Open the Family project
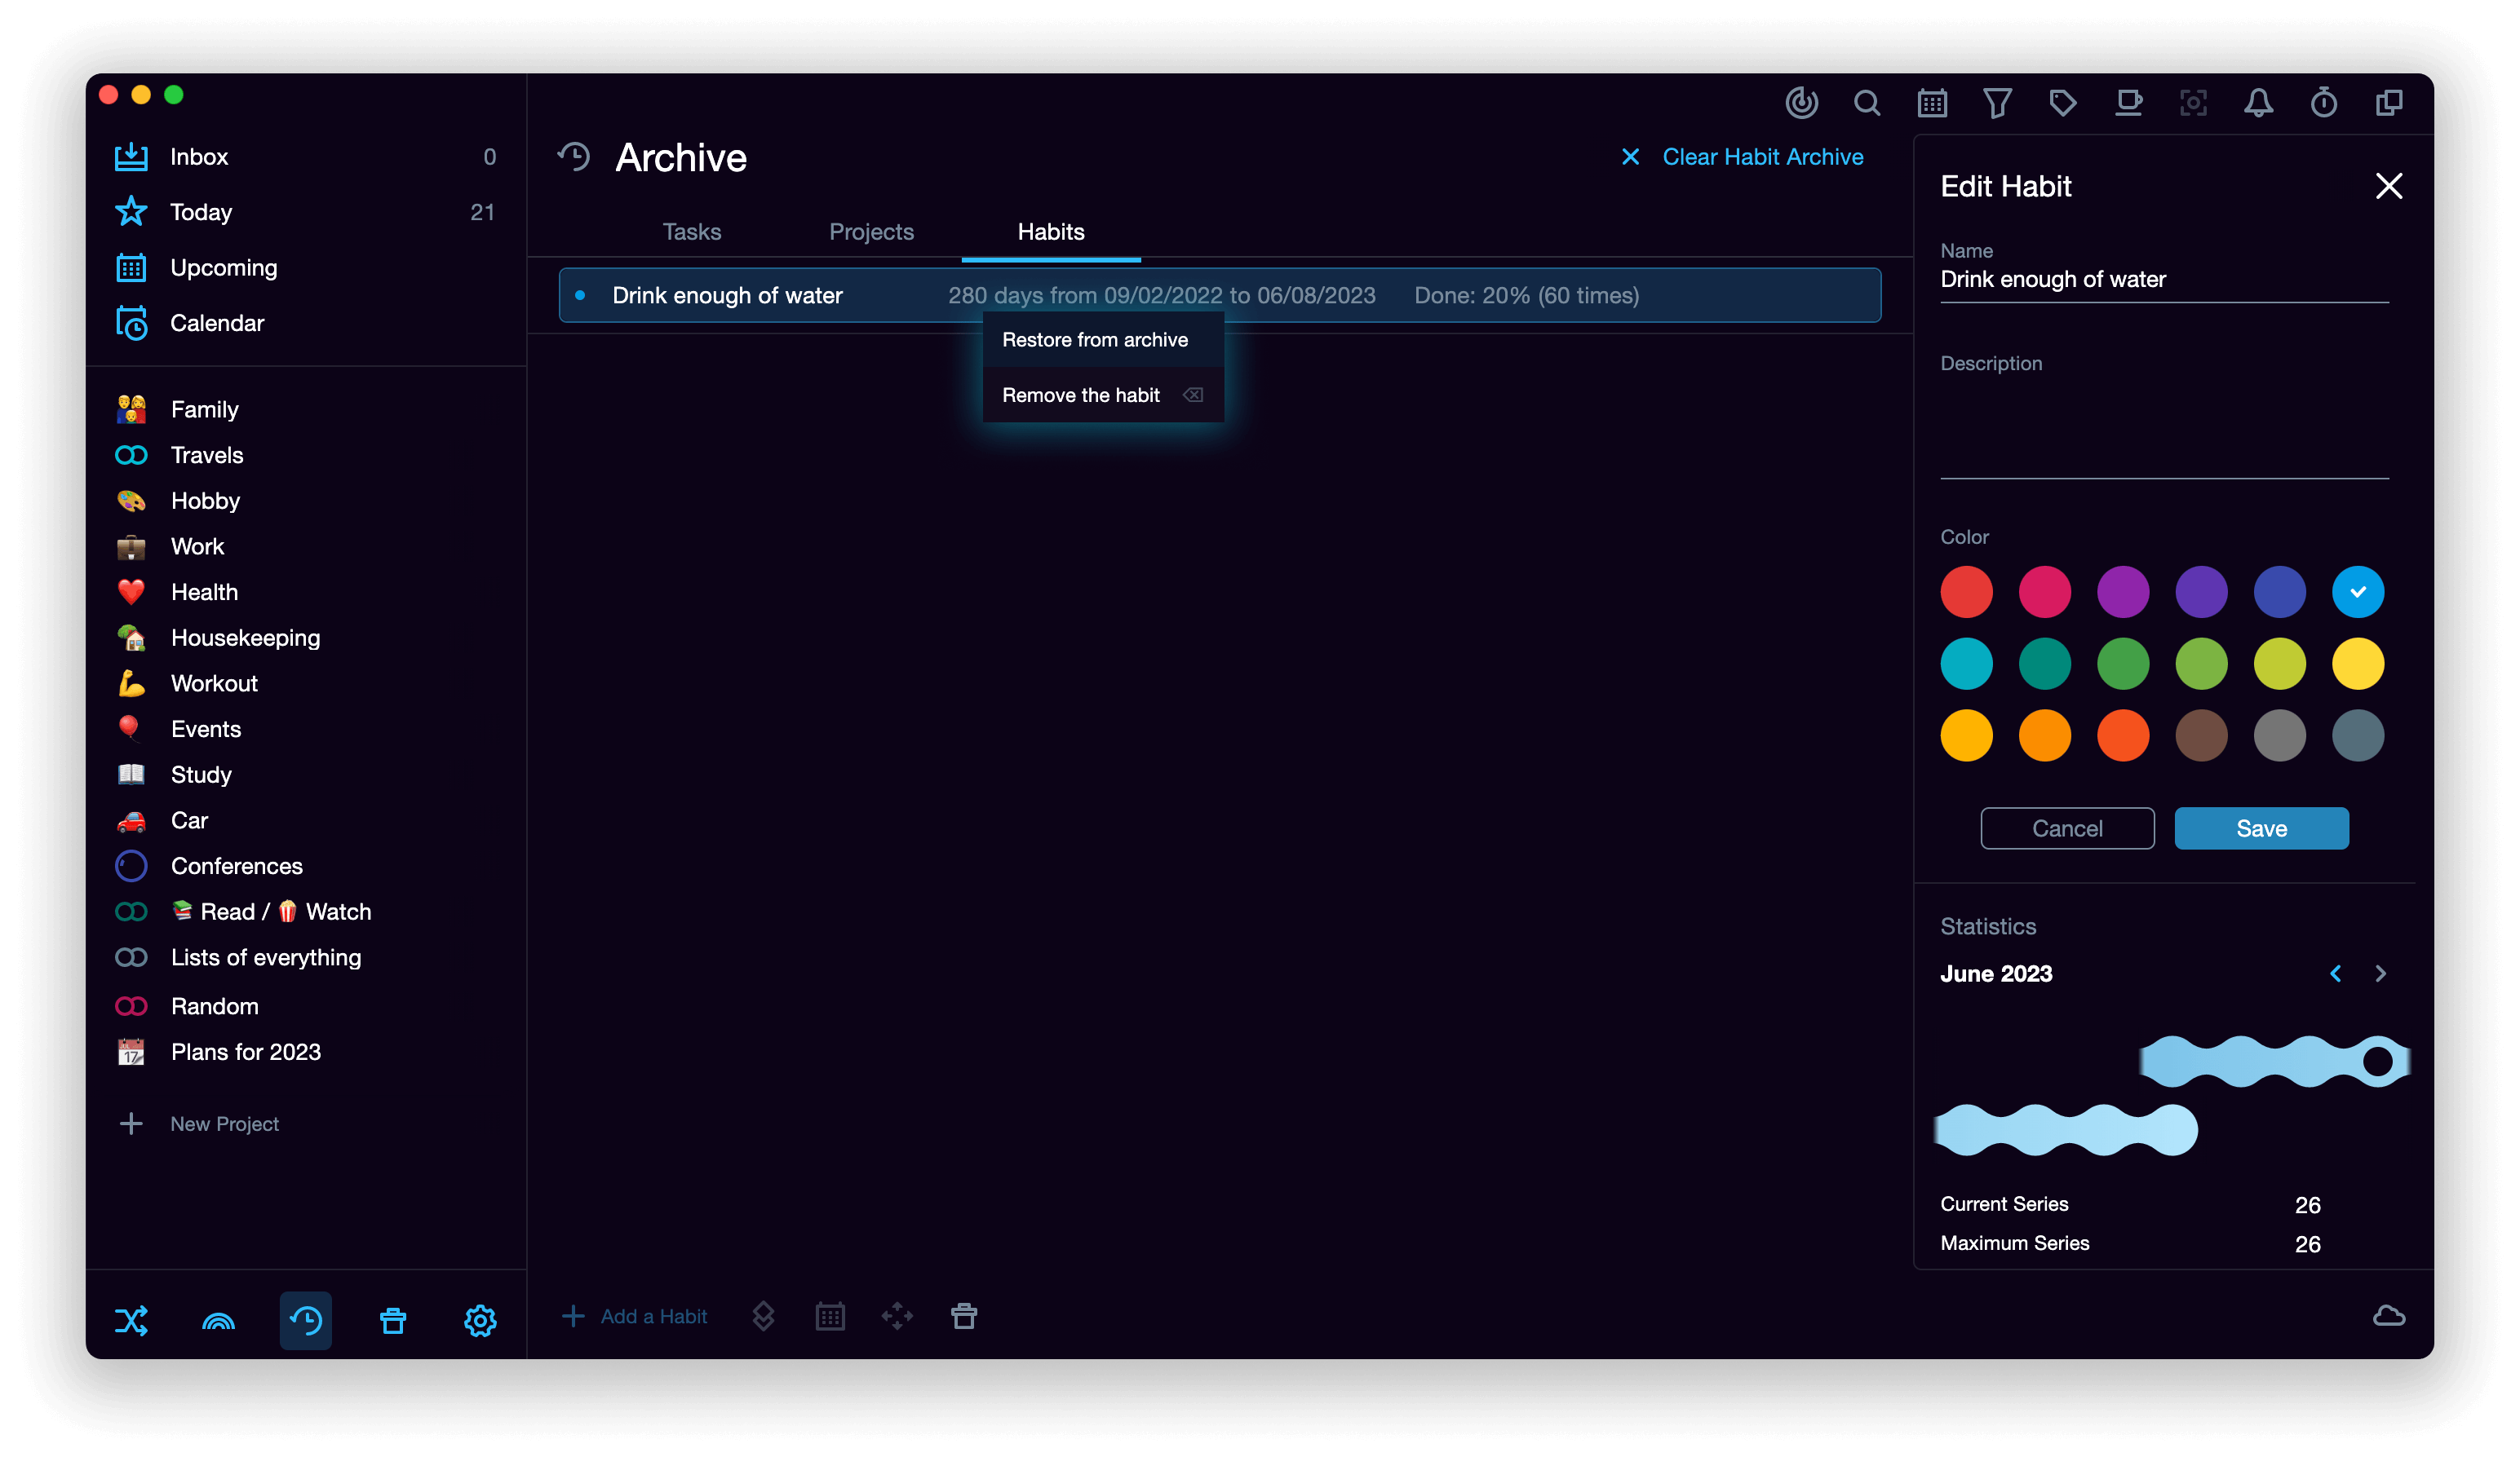This screenshot has width=2520, height=1457. (306, 410)
